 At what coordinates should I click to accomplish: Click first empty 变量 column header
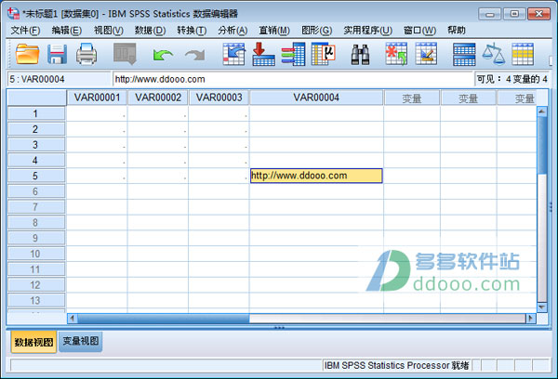(x=412, y=98)
